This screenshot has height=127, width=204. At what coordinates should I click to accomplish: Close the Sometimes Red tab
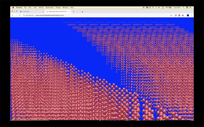[x=69, y=11]
